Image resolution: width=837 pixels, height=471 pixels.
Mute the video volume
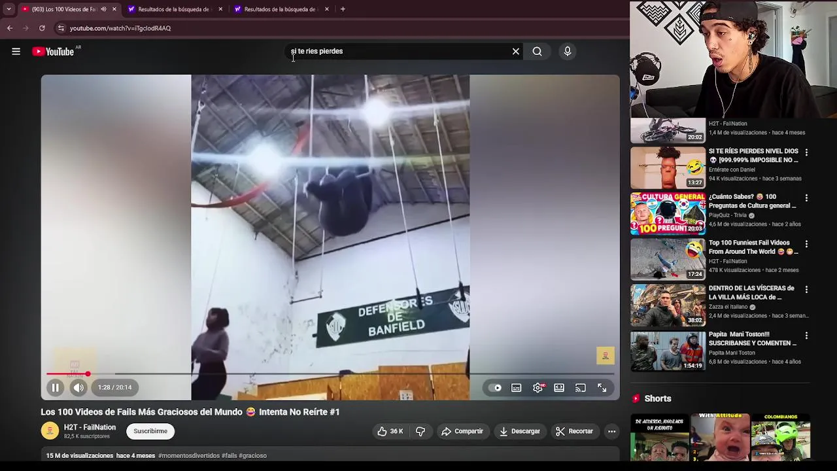tap(78, 388)
